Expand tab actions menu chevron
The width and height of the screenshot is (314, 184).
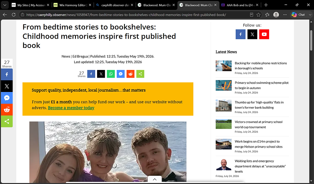coord(4,5)
